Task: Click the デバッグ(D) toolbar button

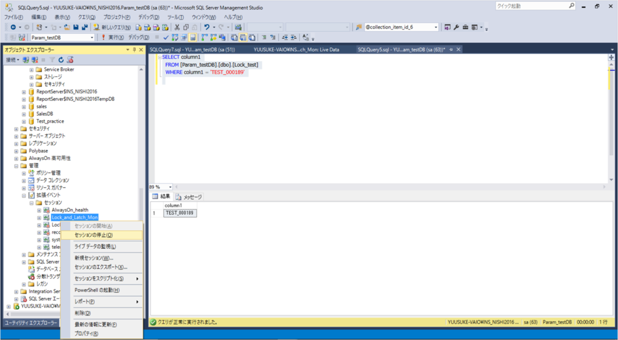Action: pos(139,37)
